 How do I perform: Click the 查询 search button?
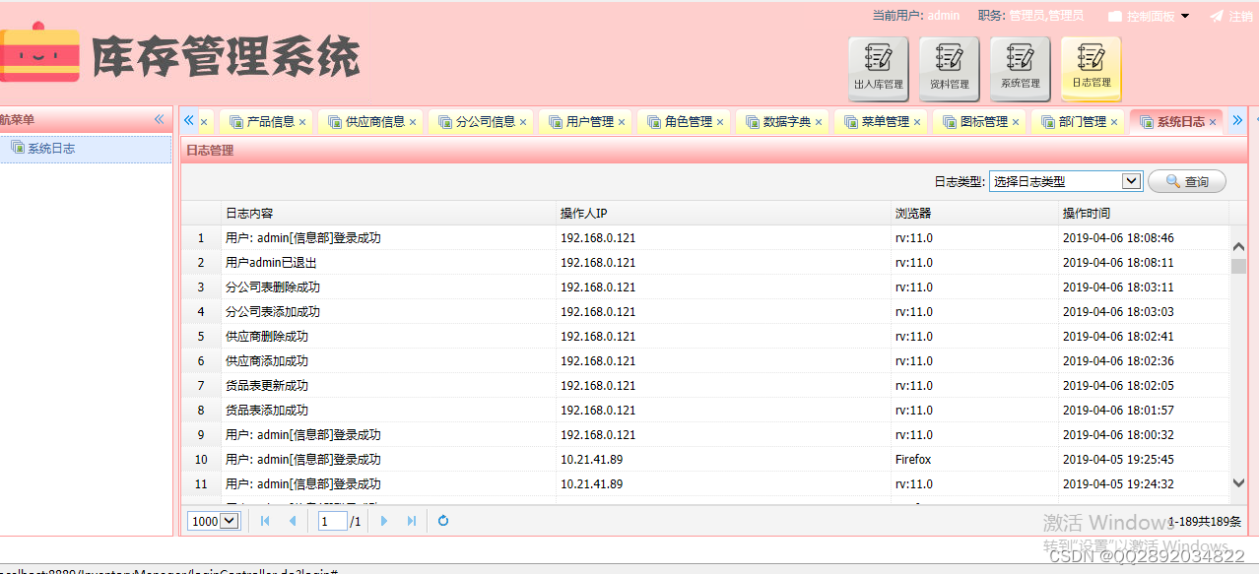tap(1186, 181)
